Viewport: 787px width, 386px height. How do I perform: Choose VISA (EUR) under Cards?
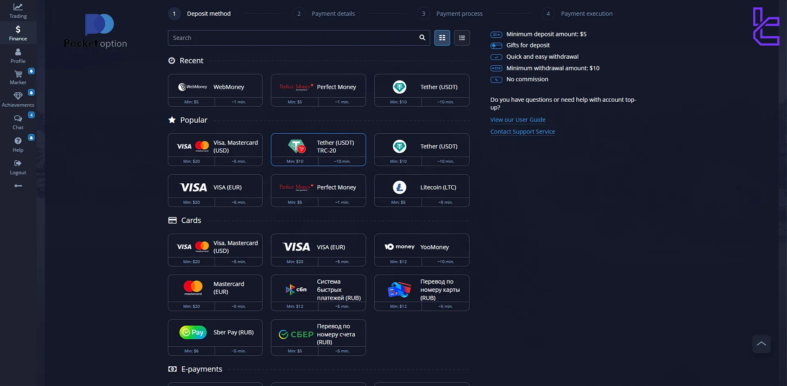click(318, 250)
